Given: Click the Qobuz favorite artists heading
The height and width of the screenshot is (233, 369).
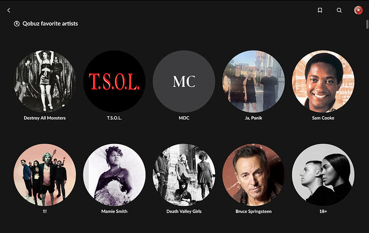Looking at the screenshot, I should (50, 23).
